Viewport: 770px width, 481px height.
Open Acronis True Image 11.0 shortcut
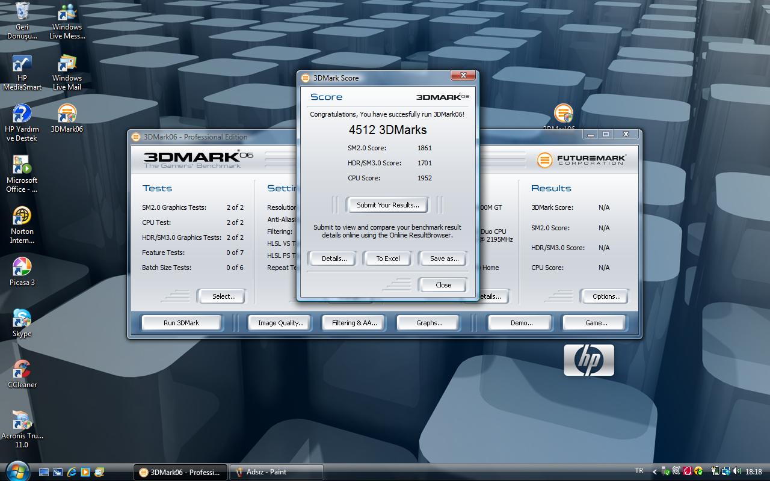[22, 429]
